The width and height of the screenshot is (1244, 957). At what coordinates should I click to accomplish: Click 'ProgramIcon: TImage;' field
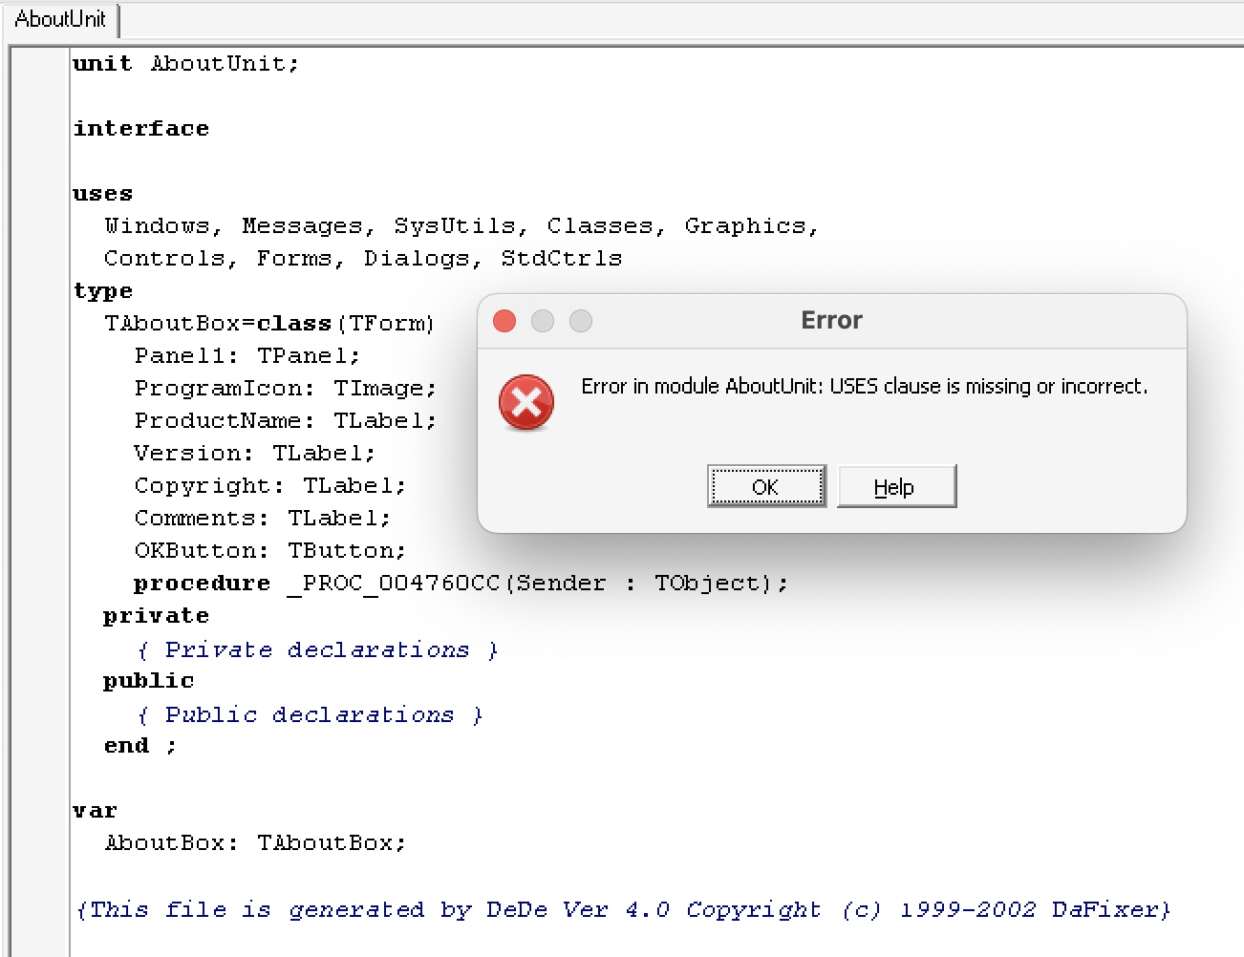click(x=286, y=389)
